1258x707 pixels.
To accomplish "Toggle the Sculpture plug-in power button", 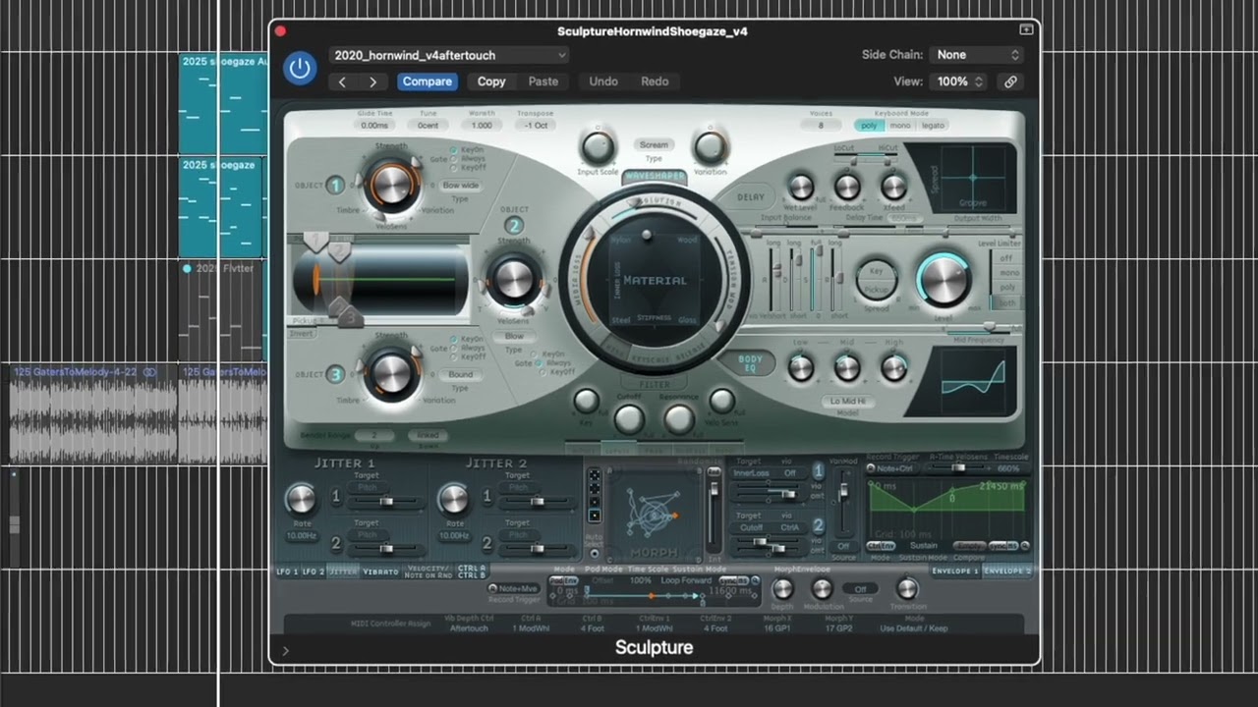I will 301,68.
